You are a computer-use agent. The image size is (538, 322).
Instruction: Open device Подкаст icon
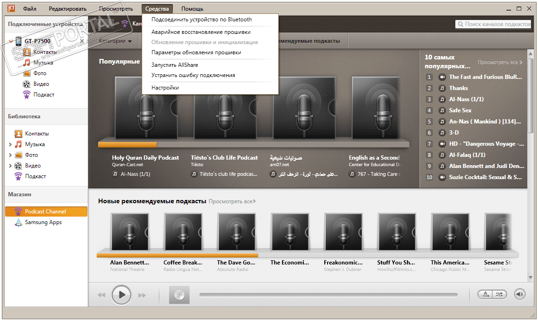click(27, 95)
